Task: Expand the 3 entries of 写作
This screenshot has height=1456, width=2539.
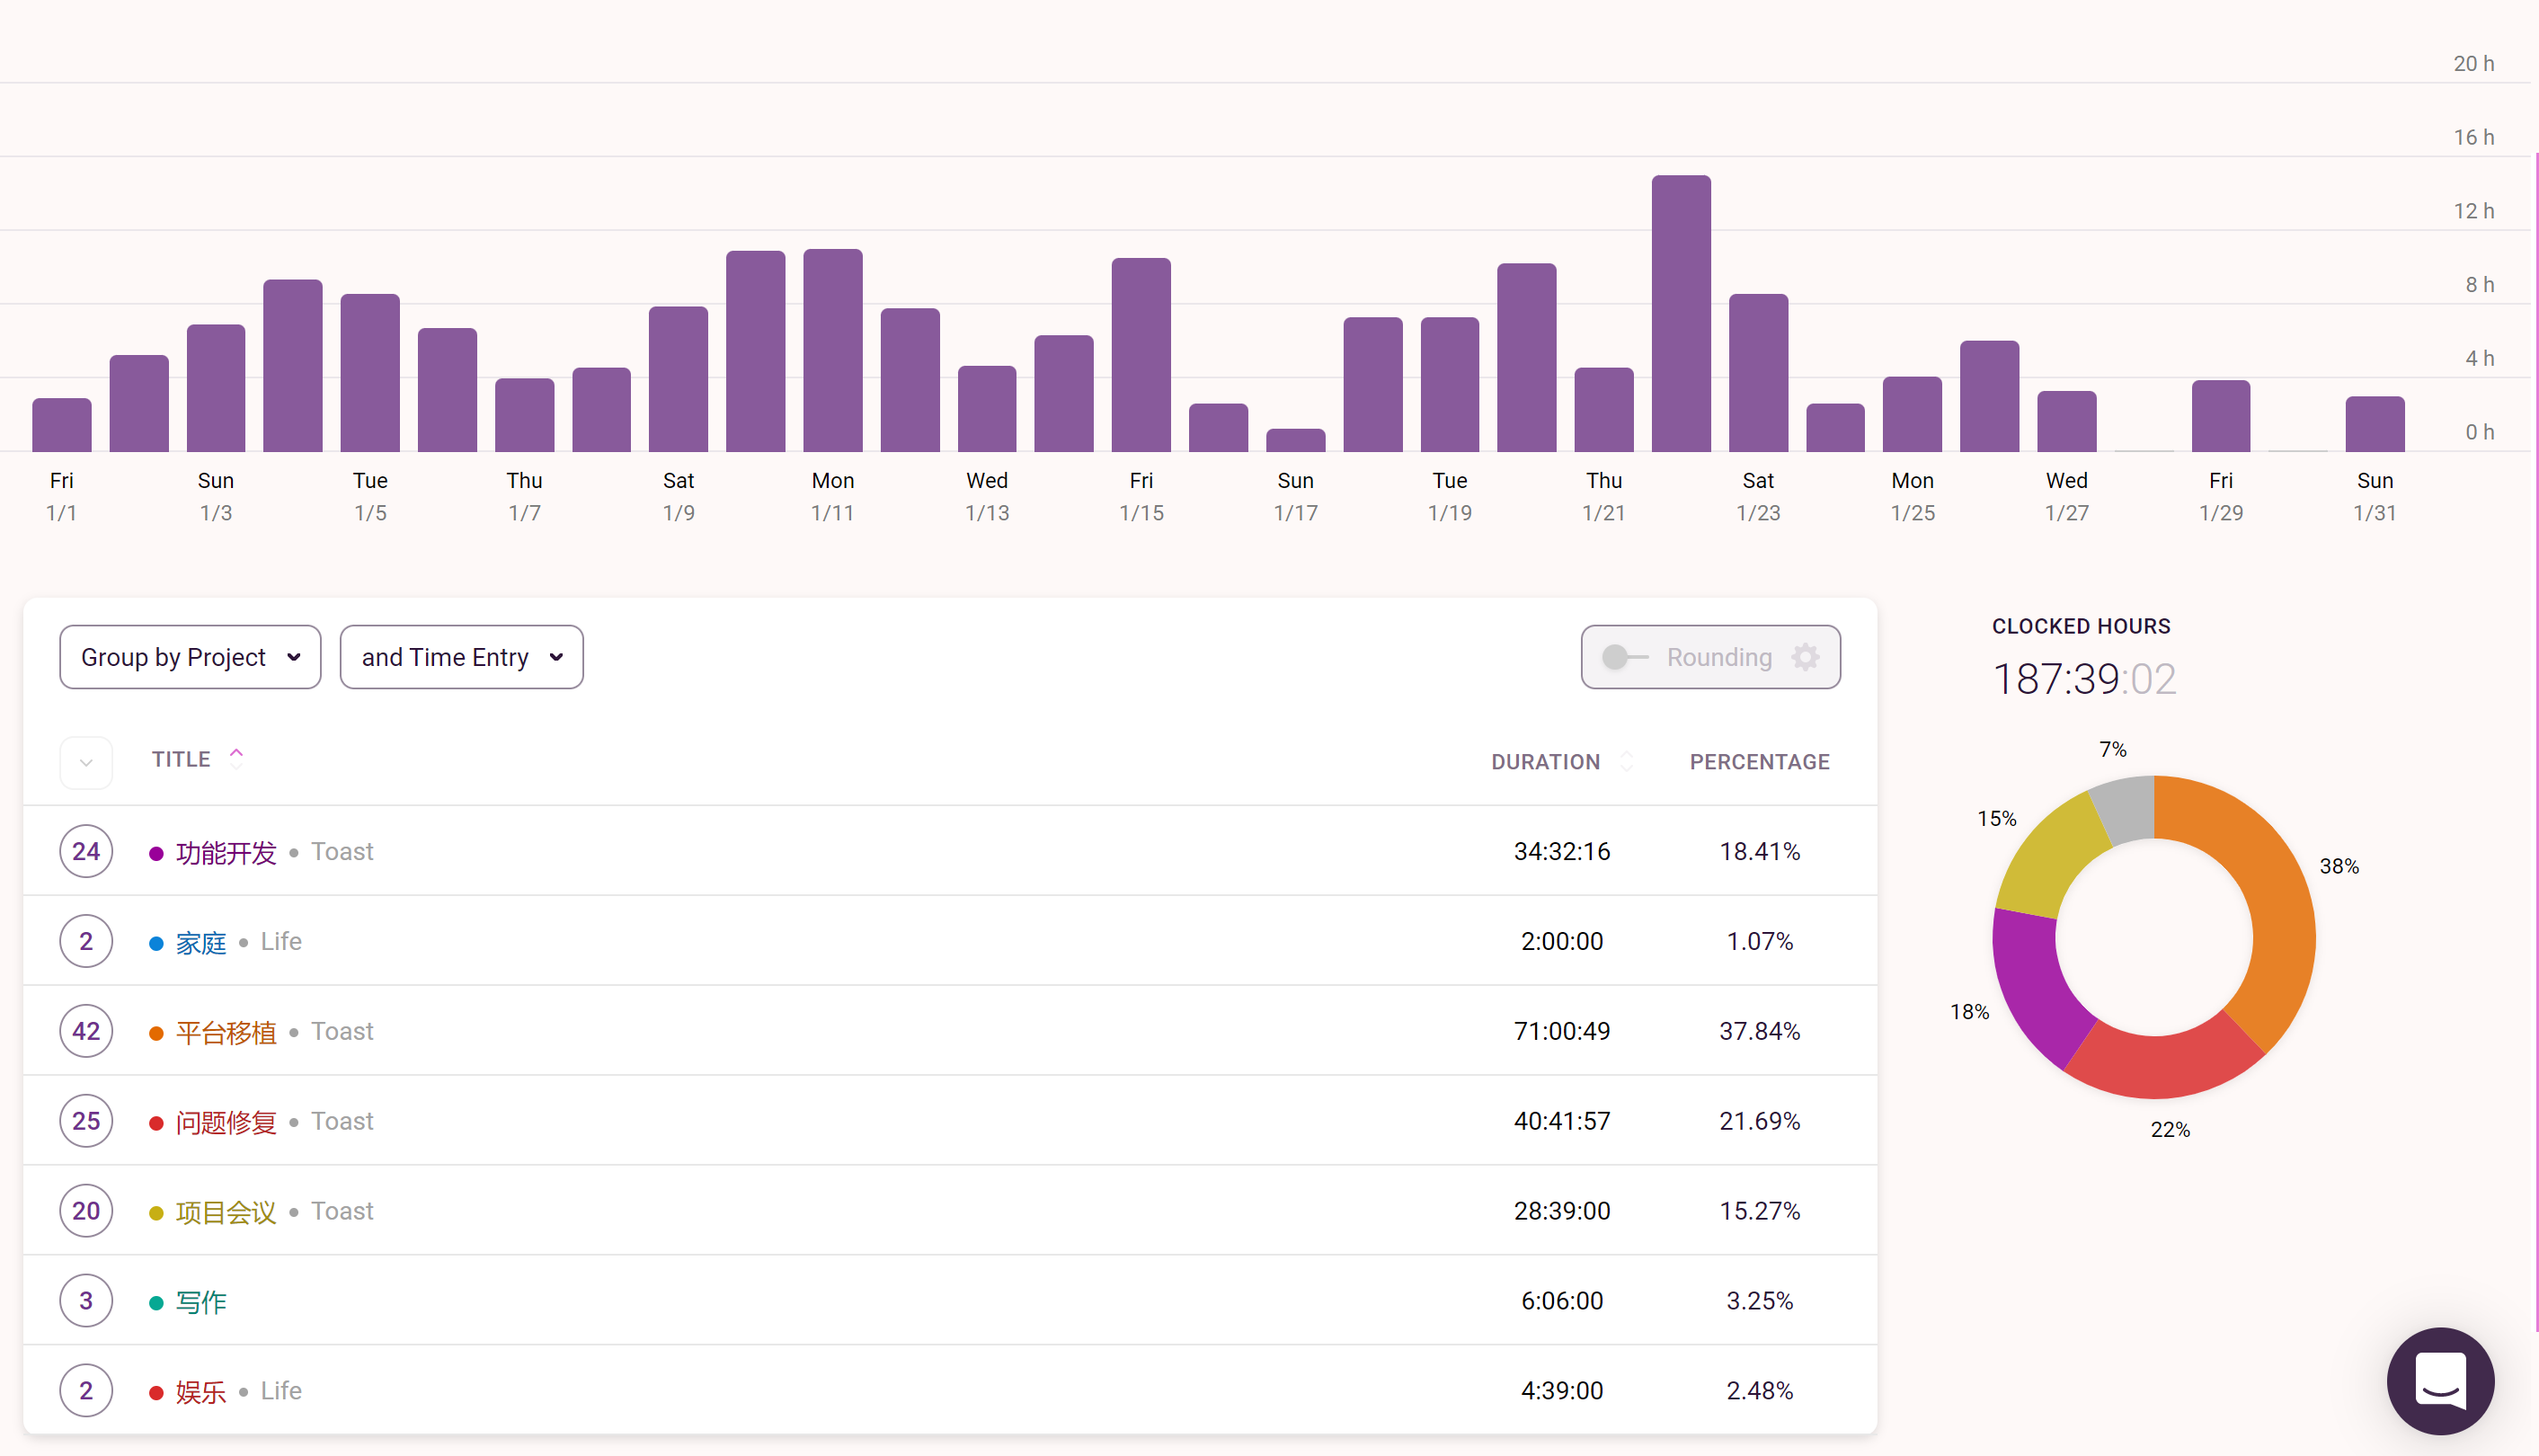Action: [86, 1301]
